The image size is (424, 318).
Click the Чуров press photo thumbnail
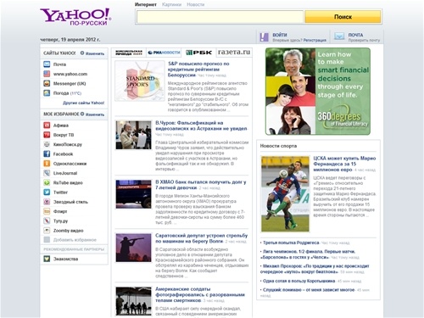tap(133, 135)
